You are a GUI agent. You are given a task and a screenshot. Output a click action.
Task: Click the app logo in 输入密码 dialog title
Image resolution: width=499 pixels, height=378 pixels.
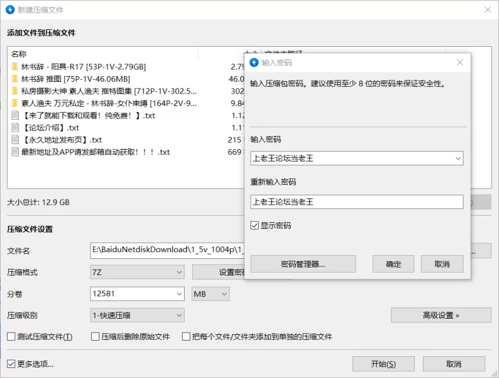coord(254,62)
